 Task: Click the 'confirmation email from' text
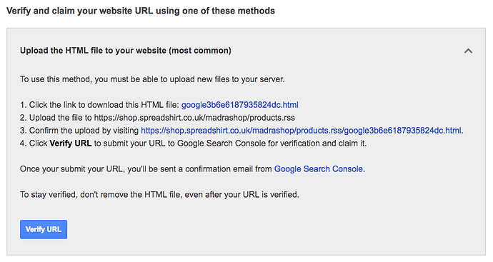229,169
